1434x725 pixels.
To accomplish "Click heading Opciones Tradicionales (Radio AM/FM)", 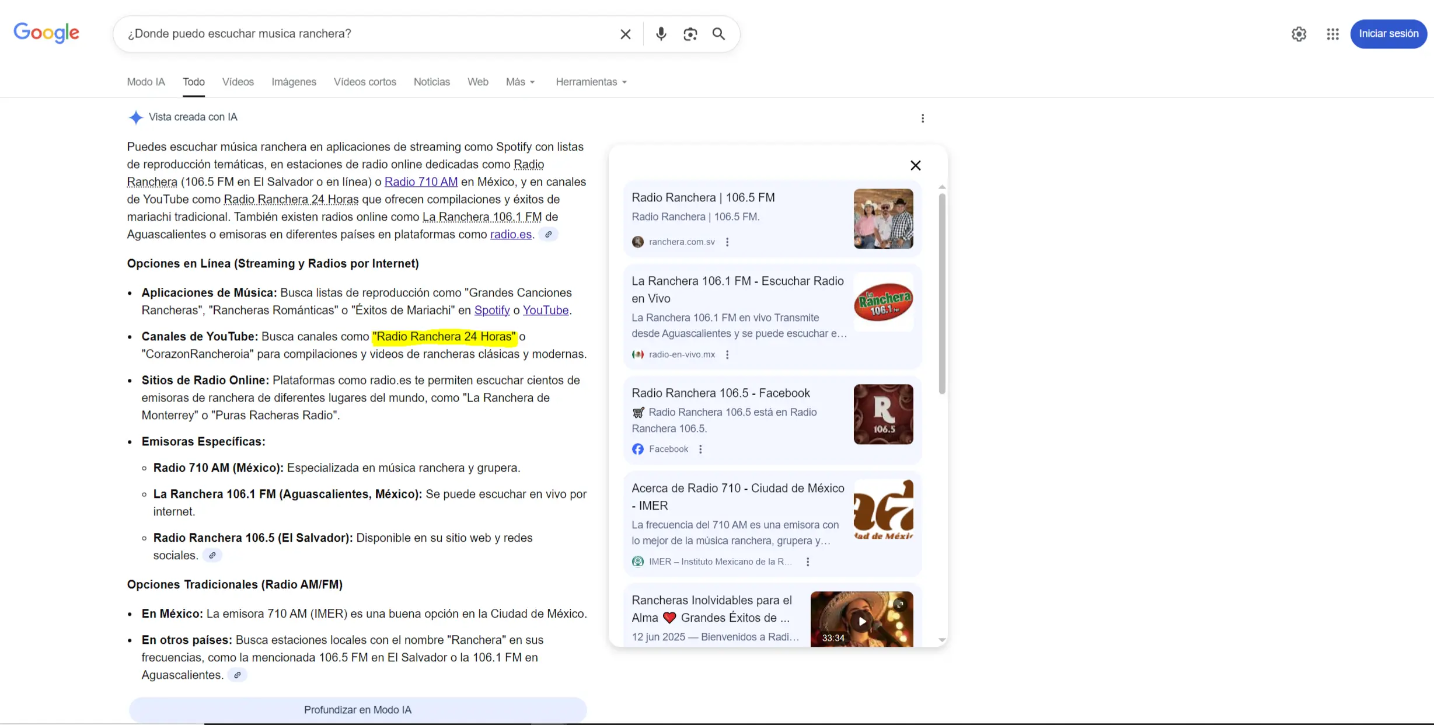I will (x=235, y=584).
